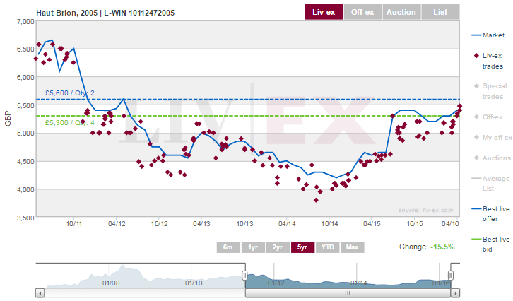Viewport: 513px width, 301px height.
Task: Click the 3,500 y-axis label
Action: tap(25, 218)
